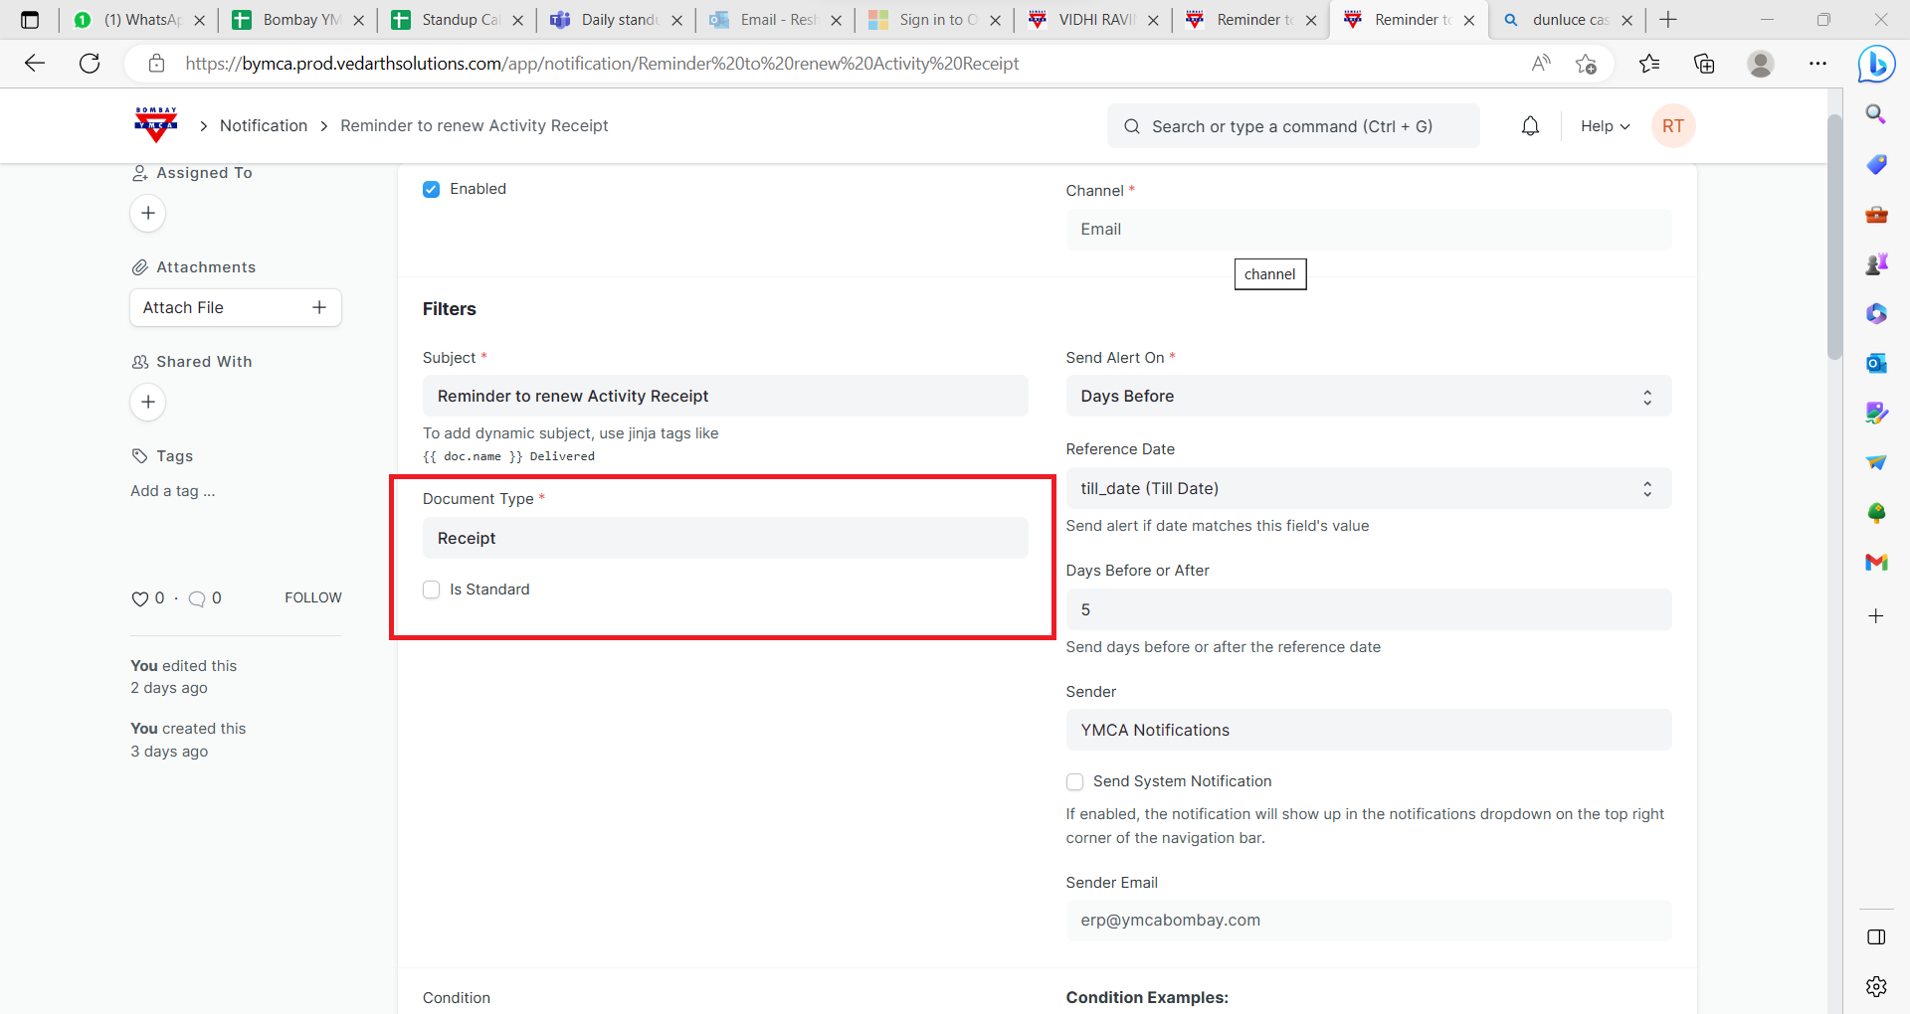Click the plus under Shared With

(148, 402)
